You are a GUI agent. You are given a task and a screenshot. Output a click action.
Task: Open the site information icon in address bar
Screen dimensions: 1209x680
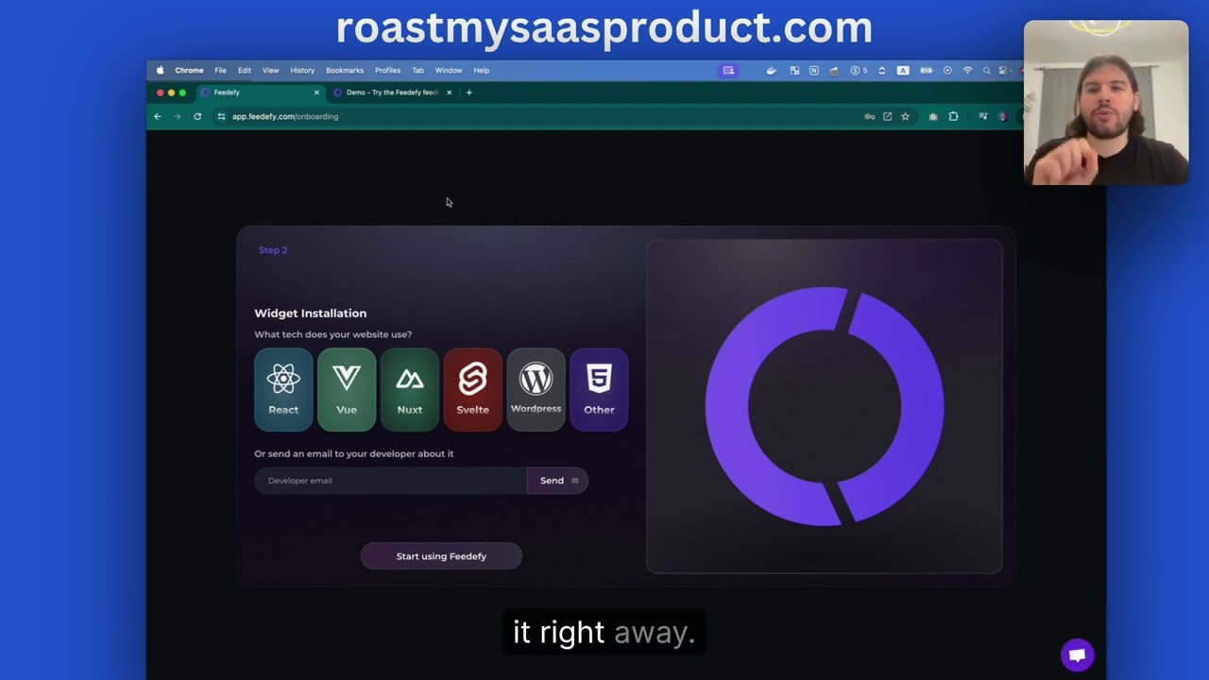[221, 116]
